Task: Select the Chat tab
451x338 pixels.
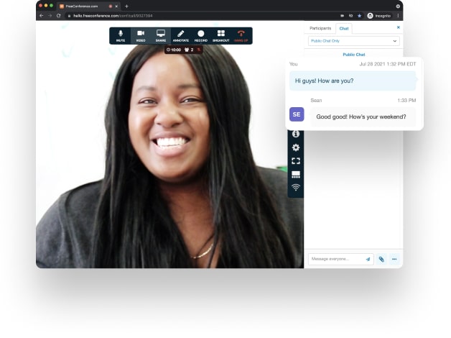Action: (344, 29)
